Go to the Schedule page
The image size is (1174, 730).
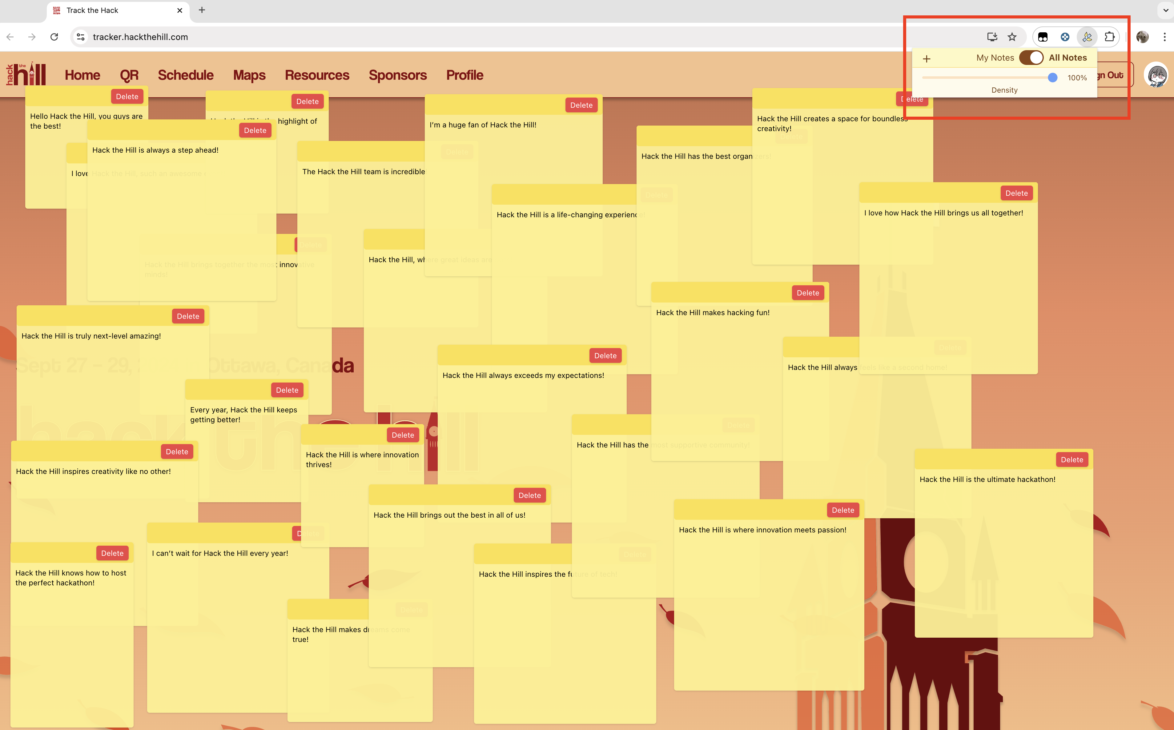(x=185, y=75)
